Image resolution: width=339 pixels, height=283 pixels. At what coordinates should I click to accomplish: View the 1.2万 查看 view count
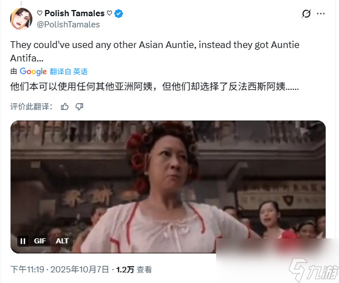coord(134,270)
